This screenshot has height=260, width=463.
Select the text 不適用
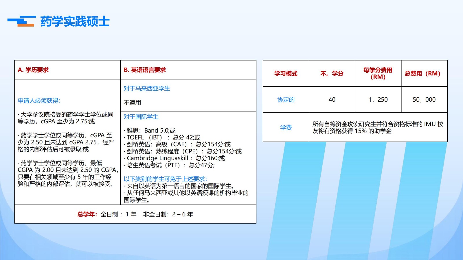click(132, 102)
